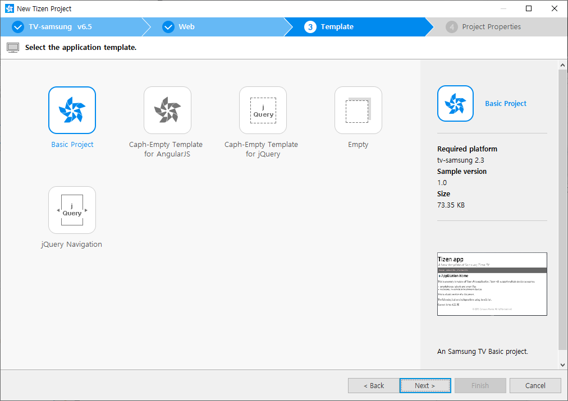The height and width of the screenshot is (401, 568).
Task: Click the Empty template label
Action: (358, 144)
